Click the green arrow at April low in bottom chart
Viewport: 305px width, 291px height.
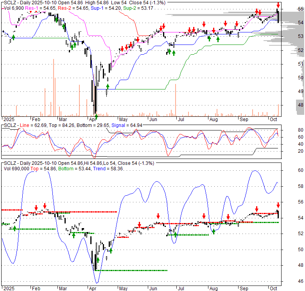click(x=98, y=259)
